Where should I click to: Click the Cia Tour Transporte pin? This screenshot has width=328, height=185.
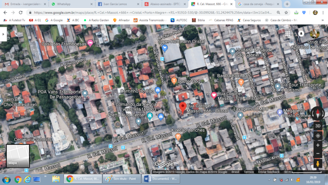point(278,86)
